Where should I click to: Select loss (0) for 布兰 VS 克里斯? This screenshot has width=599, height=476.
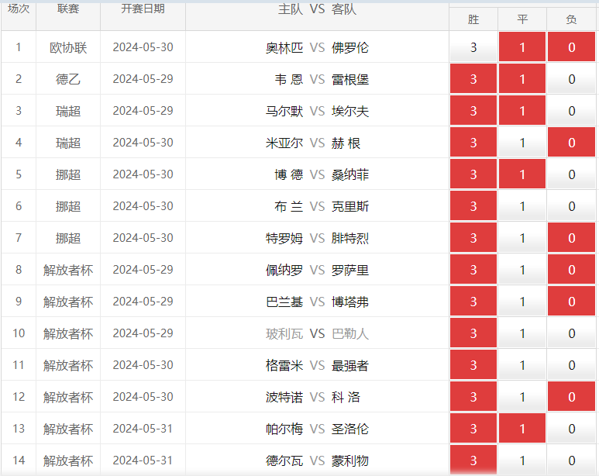572,205
